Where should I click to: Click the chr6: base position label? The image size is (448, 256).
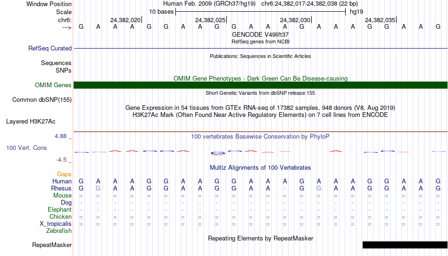65,20
